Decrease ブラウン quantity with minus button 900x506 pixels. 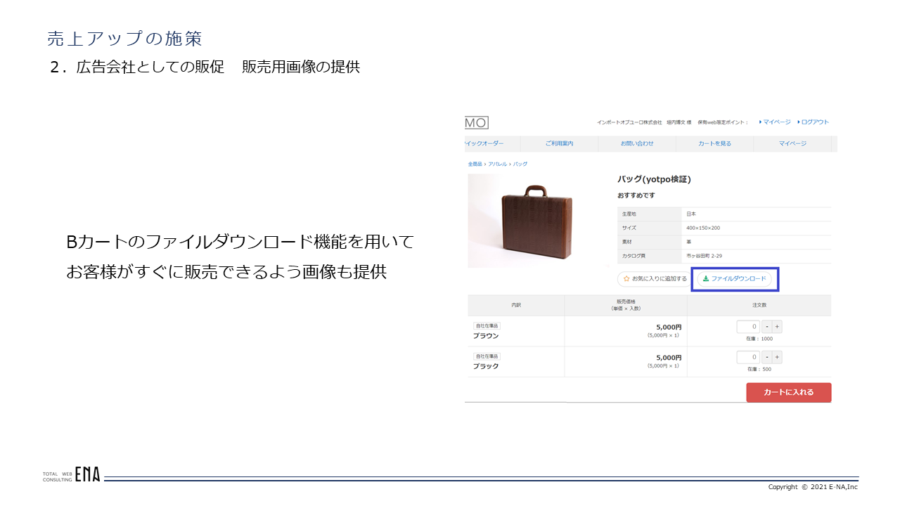point(766,327)
